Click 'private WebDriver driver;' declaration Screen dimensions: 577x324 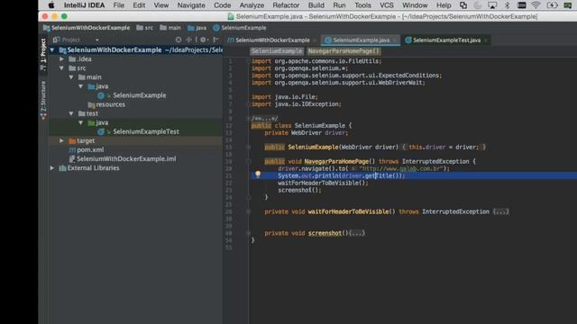(x=307, y=132)
